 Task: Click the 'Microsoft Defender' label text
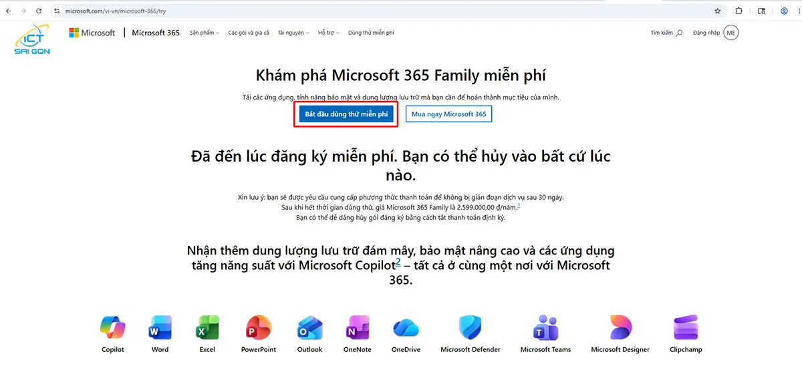pos(471,349)
